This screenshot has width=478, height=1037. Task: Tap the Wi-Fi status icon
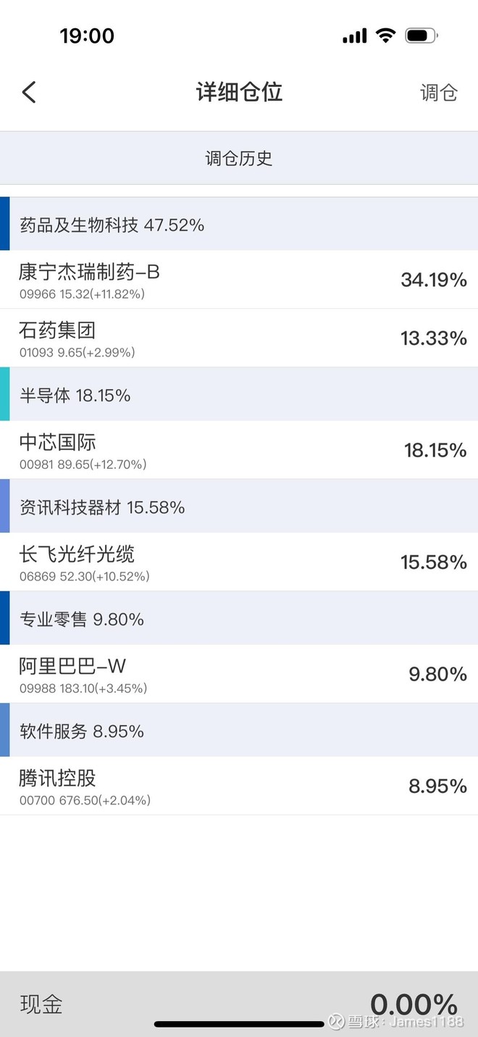pos(385,36)
